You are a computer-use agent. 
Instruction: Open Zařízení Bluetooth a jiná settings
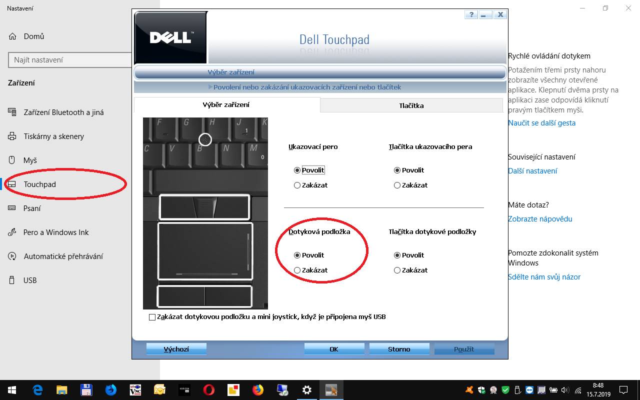[63, 112]
